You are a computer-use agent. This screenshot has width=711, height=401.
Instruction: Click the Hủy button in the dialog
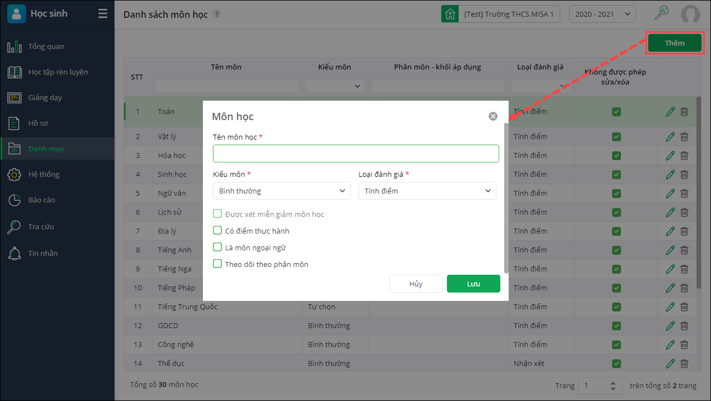[x=416, y=284]
